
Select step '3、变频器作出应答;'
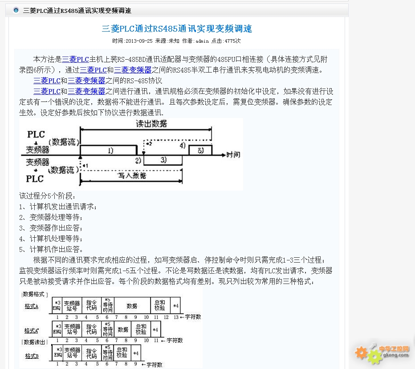tap(51, 228)
